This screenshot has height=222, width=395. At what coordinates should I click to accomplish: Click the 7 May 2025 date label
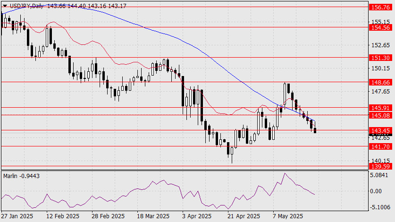tap(288, 216)
